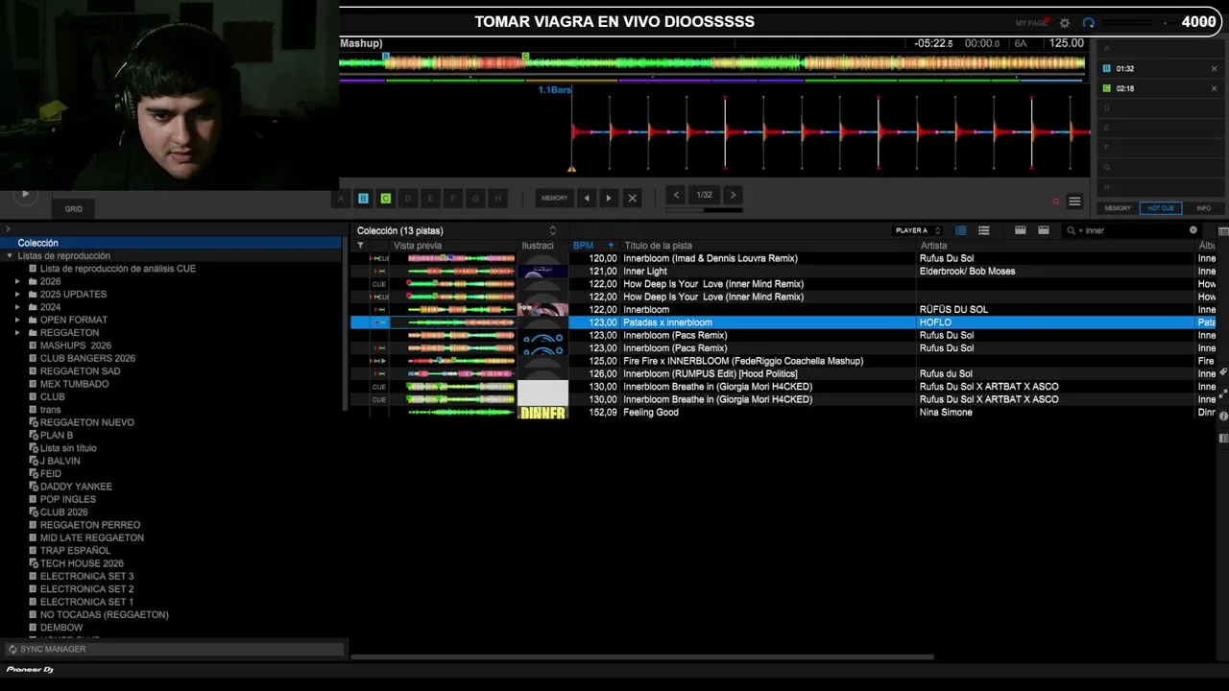The width and height of the screenshot is (1229, 691).
Task: Trigger hot cue C pad
Action: pos(385,199)
